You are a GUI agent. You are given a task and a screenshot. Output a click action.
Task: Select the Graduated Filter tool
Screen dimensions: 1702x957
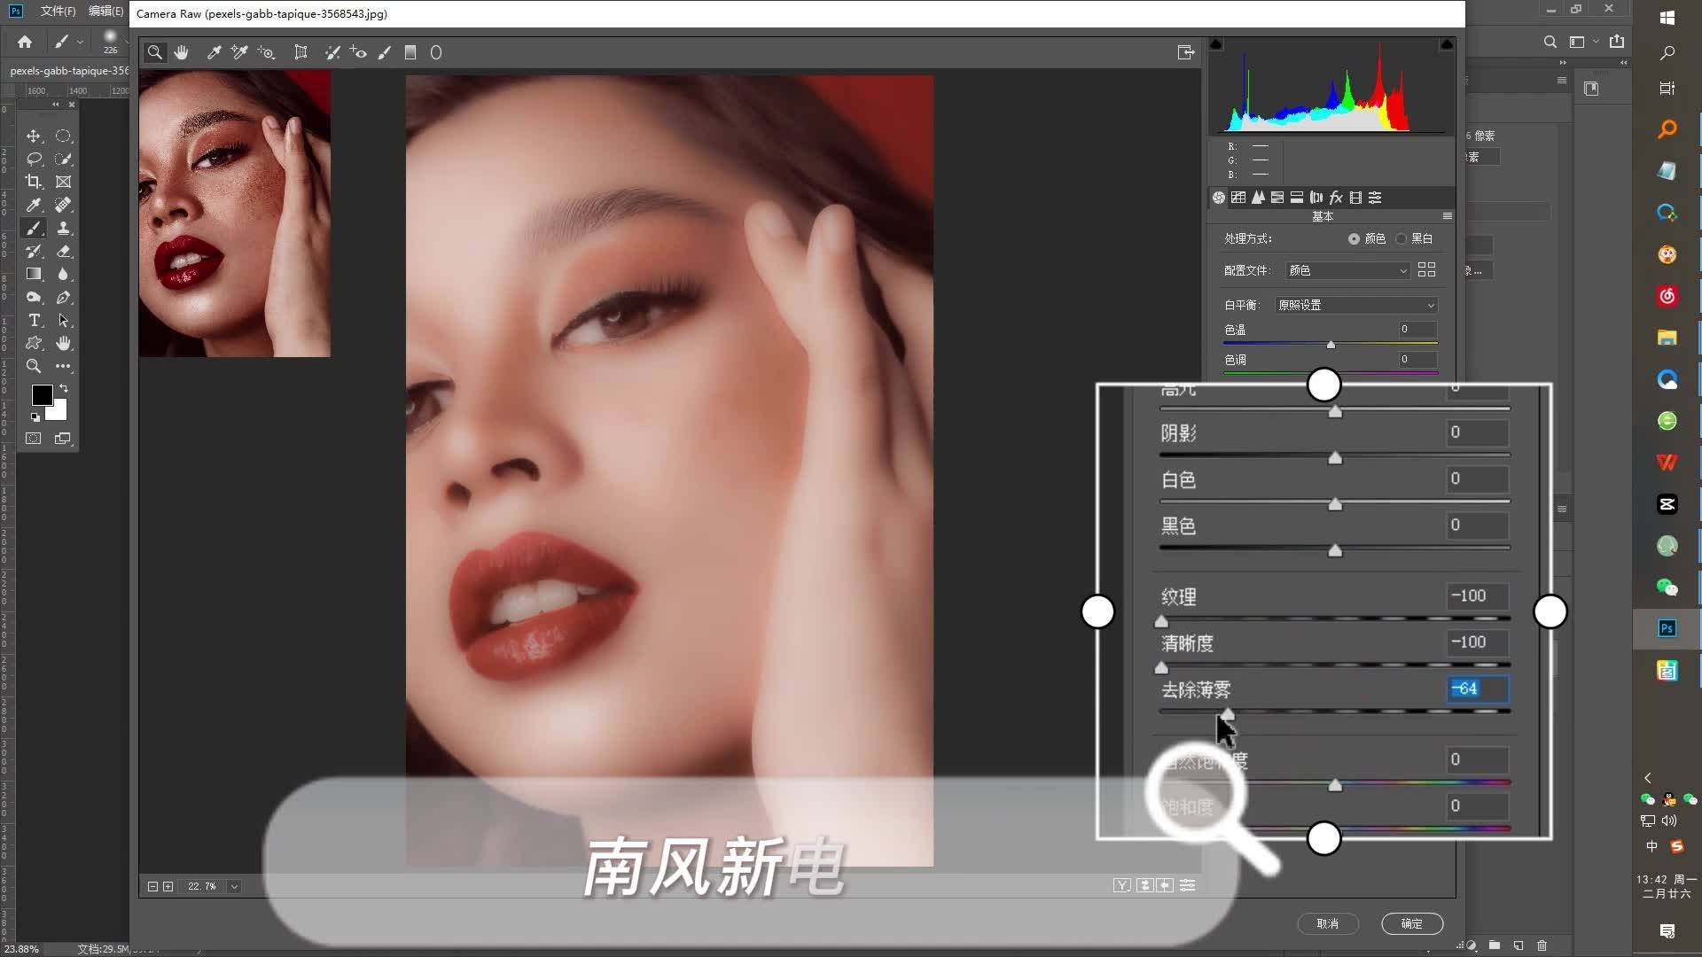tap(410, 52)
